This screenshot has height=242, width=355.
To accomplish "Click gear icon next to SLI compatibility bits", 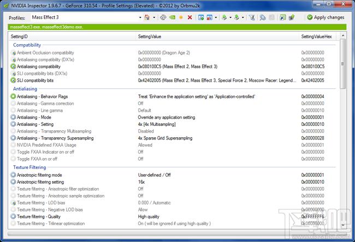I will click(x=13, y=80).
